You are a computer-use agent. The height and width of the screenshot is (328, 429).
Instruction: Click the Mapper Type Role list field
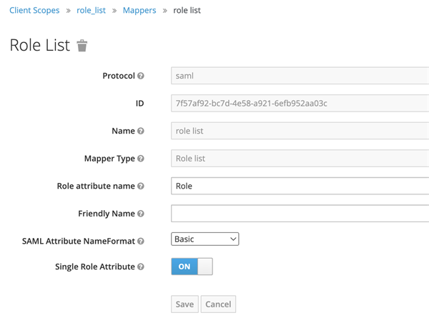pyautogui.click(x=300, y=158)
